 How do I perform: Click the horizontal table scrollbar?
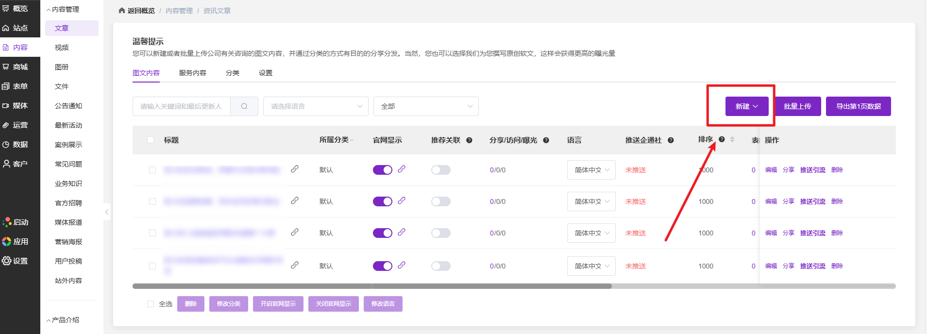pos(372,286)
